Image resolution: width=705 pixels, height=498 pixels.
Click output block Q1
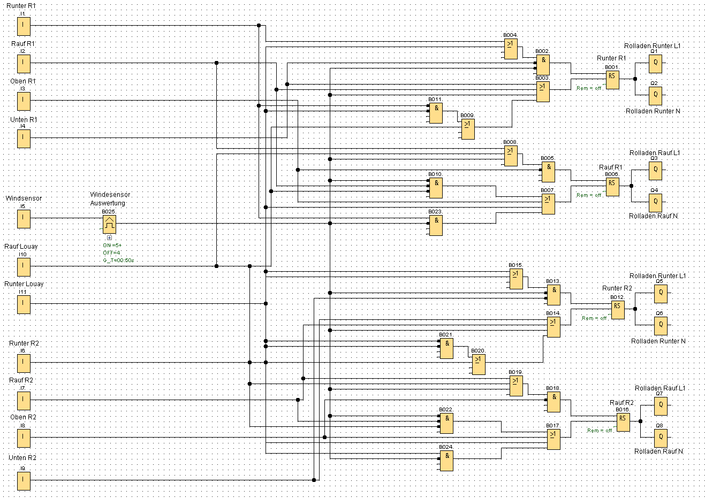coord(655,64)
